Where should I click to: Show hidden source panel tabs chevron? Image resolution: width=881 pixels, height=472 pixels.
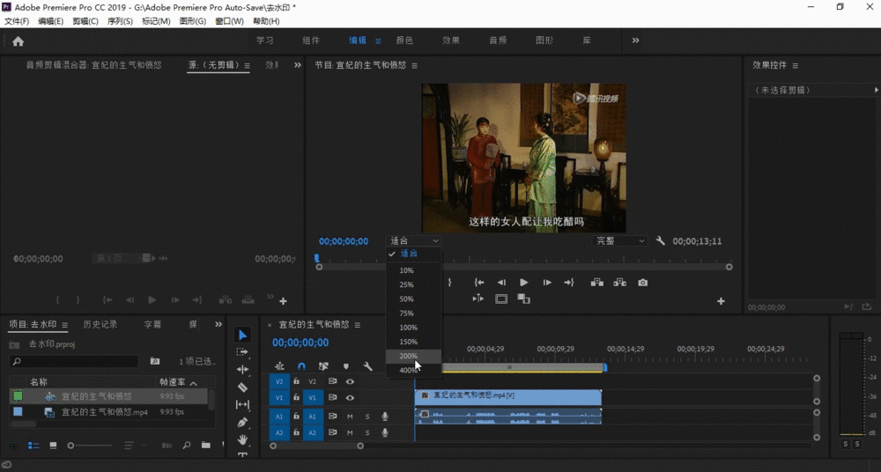(297, 65)
